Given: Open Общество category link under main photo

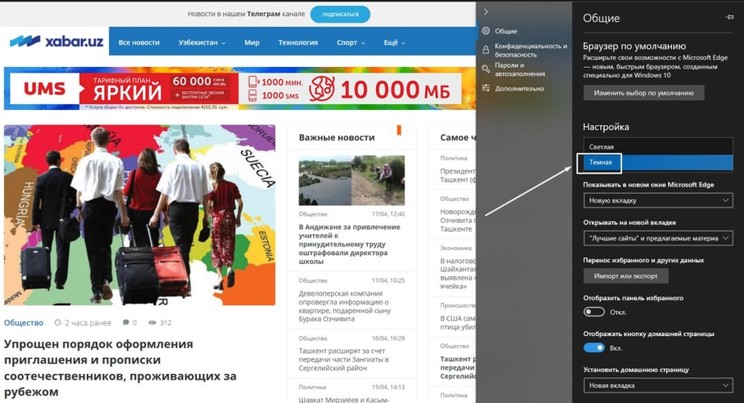Looking at the screenshot, I should [x=23, y=322].
